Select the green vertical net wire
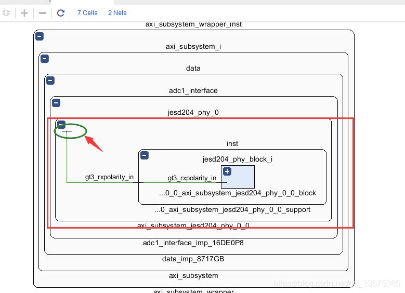Image resolution: width=405 pixels, height=293 pixels. pos(67,157)
